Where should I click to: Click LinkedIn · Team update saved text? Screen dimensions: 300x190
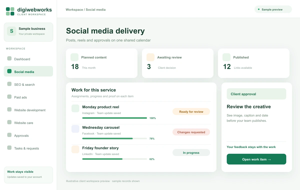point(101,154)
